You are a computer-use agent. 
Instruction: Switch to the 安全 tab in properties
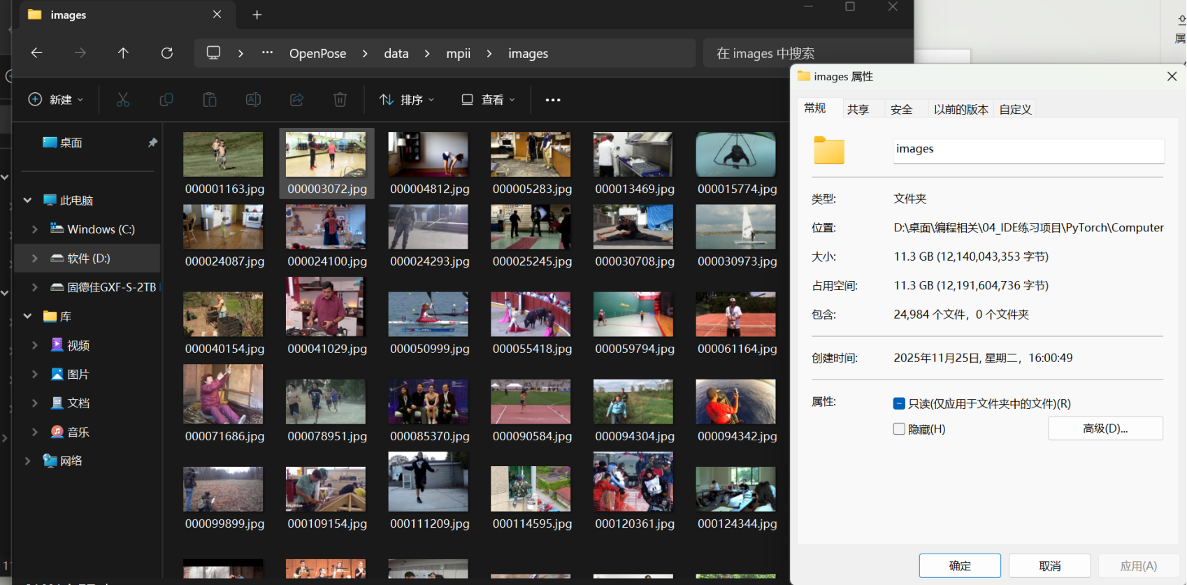coord(902,109)
